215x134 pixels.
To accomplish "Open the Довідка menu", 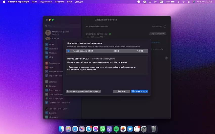I will [x=79, y=2].
